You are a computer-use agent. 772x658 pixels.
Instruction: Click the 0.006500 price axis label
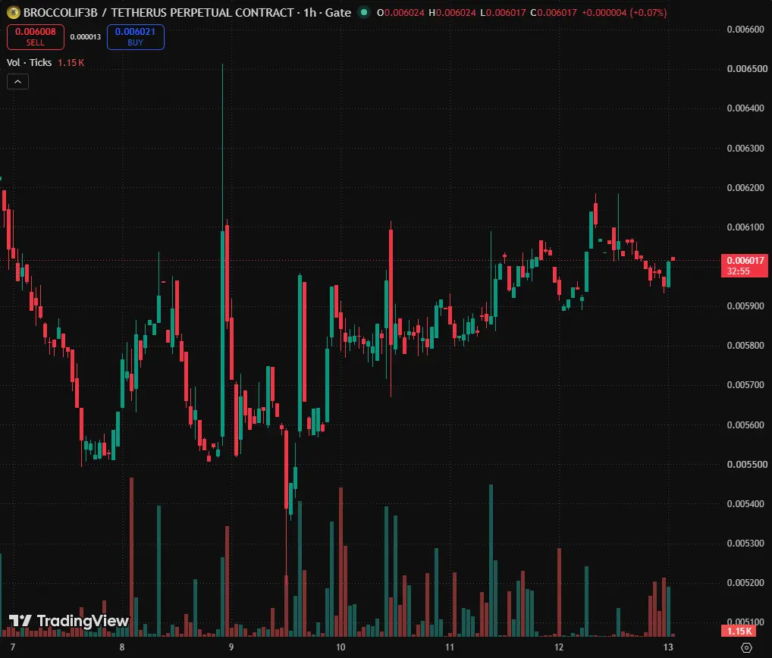pyautogui.click(x=746, y=69)
